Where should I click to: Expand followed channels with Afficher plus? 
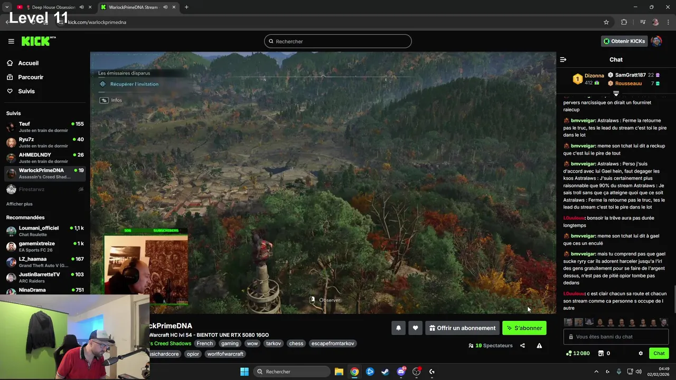point(20,204)
